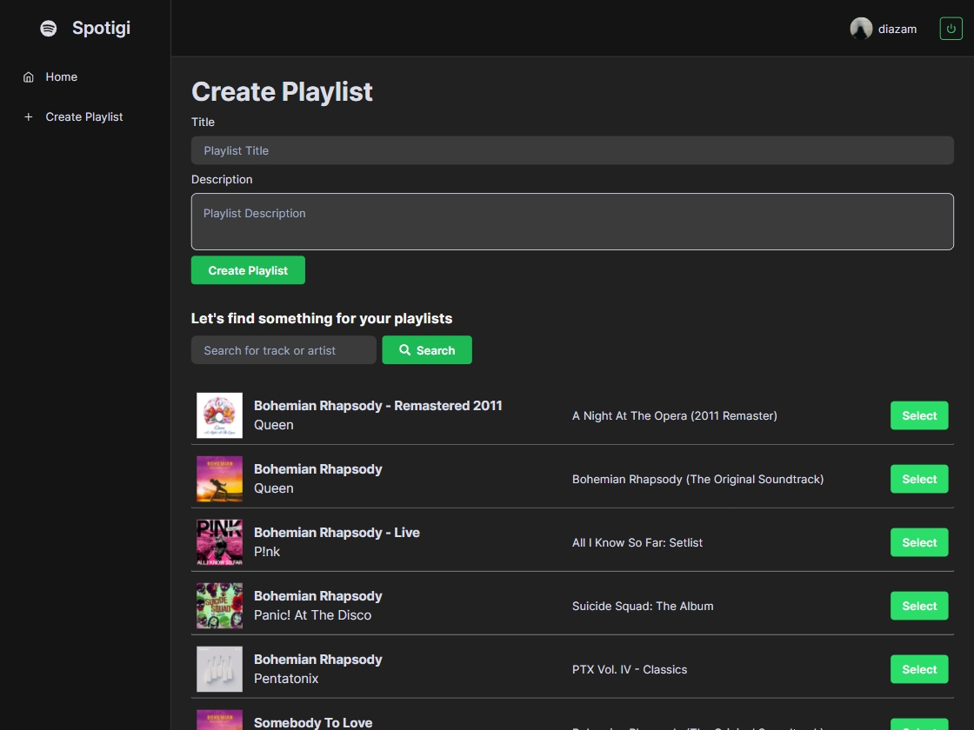Click title Bohemian Rhapsody - Remastered 2011
The image size is (974, 730).
click(377, 405)
